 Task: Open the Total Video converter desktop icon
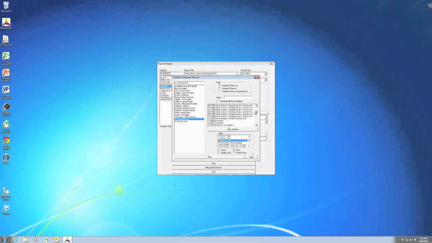pos(6,109)
